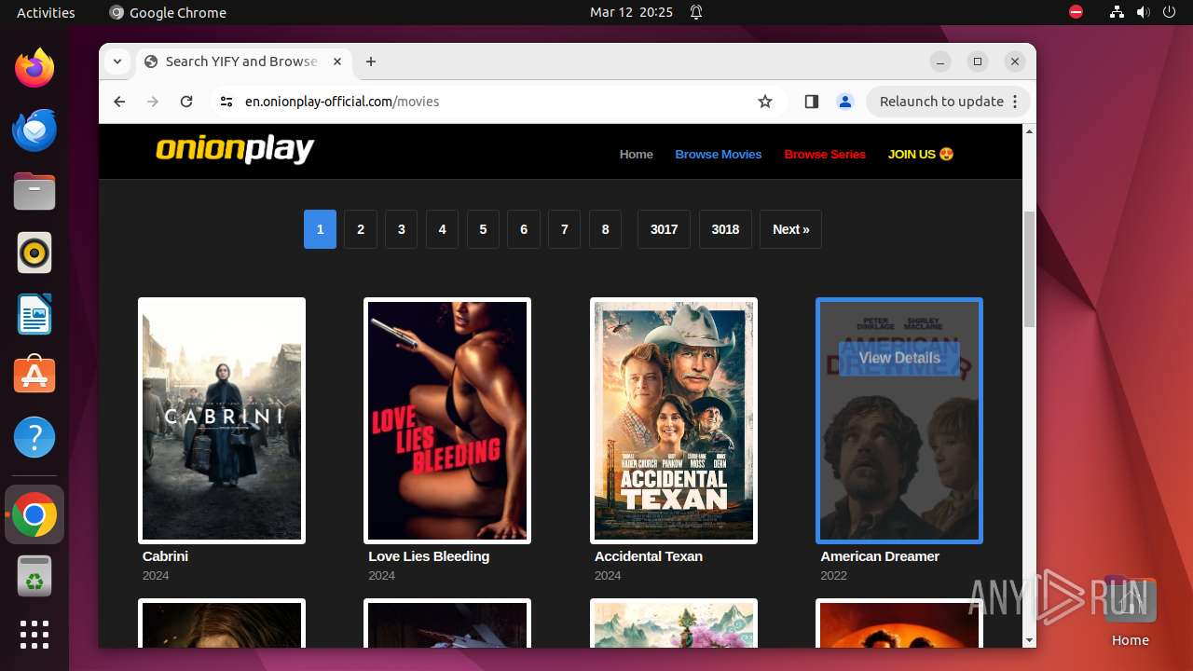Open Home folder on desktop
This screenshot has height=671, width=1193.
click(1130, 612)
